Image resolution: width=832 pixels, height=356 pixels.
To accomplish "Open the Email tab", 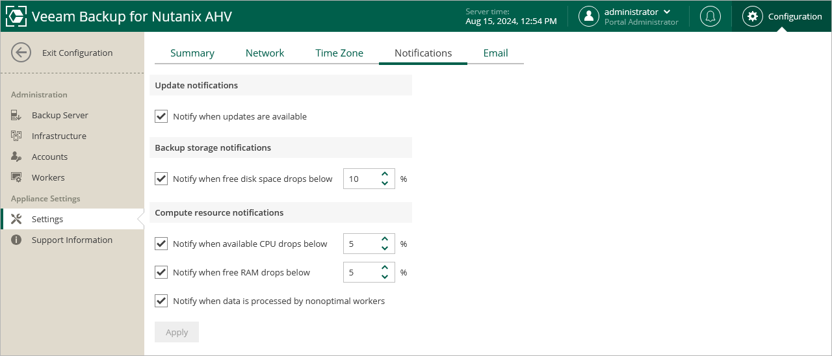I will (x=495, y=53).
